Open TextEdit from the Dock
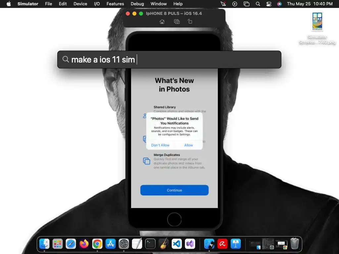Viewport: 339px width, 254px height. (x=137, y=244)
